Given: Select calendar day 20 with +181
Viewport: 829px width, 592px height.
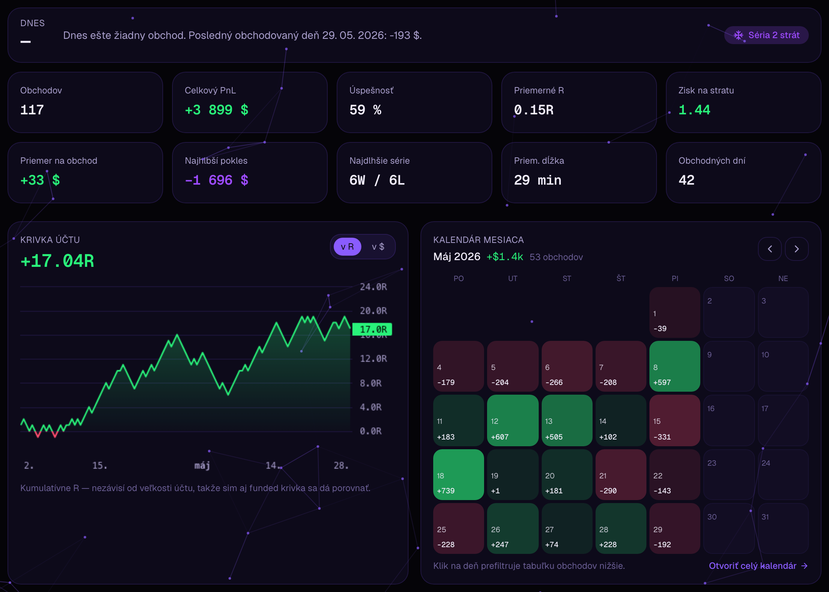Looking at the screenshot, I should pos(567,475).
